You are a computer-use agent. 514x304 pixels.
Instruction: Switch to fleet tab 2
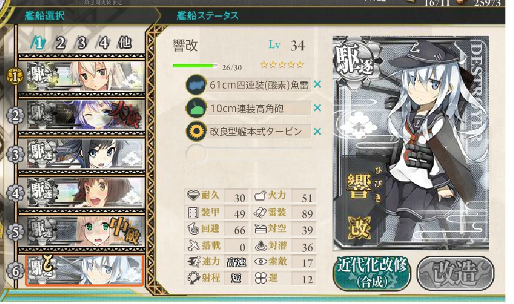[60, 43]
